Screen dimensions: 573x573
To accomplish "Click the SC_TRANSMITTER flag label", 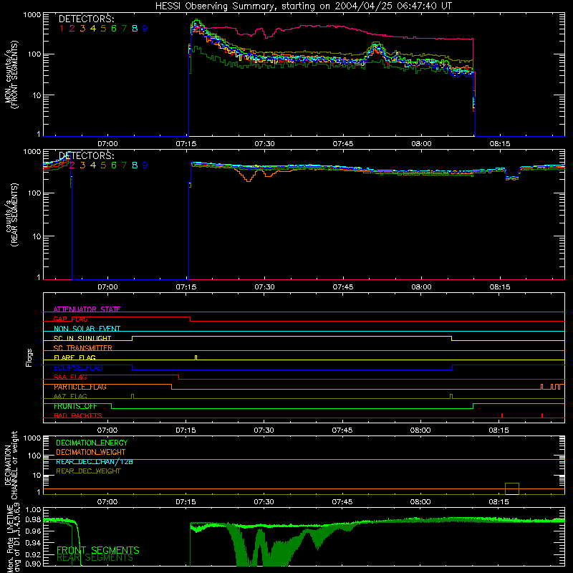I will click(83, 348).
